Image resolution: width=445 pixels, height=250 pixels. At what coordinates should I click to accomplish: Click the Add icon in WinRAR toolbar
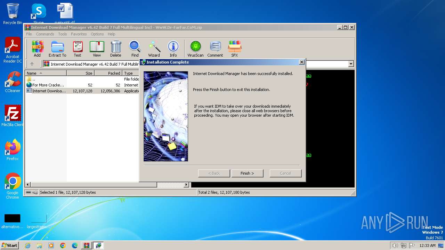(37, 49)
